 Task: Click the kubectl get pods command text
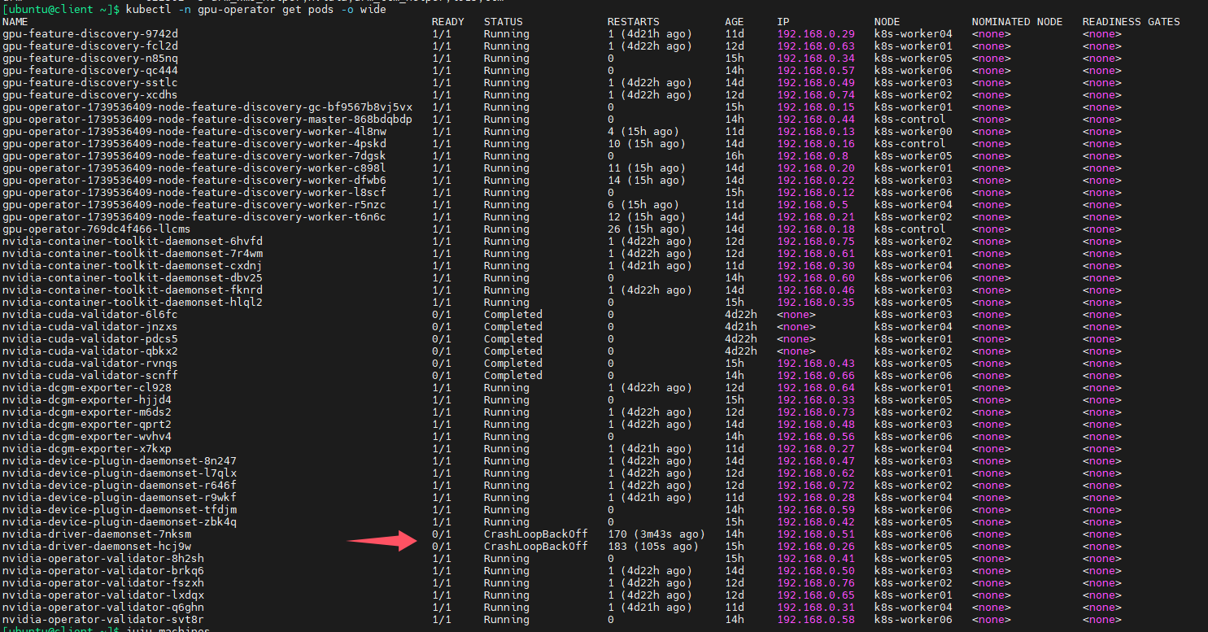pos(256,9)
